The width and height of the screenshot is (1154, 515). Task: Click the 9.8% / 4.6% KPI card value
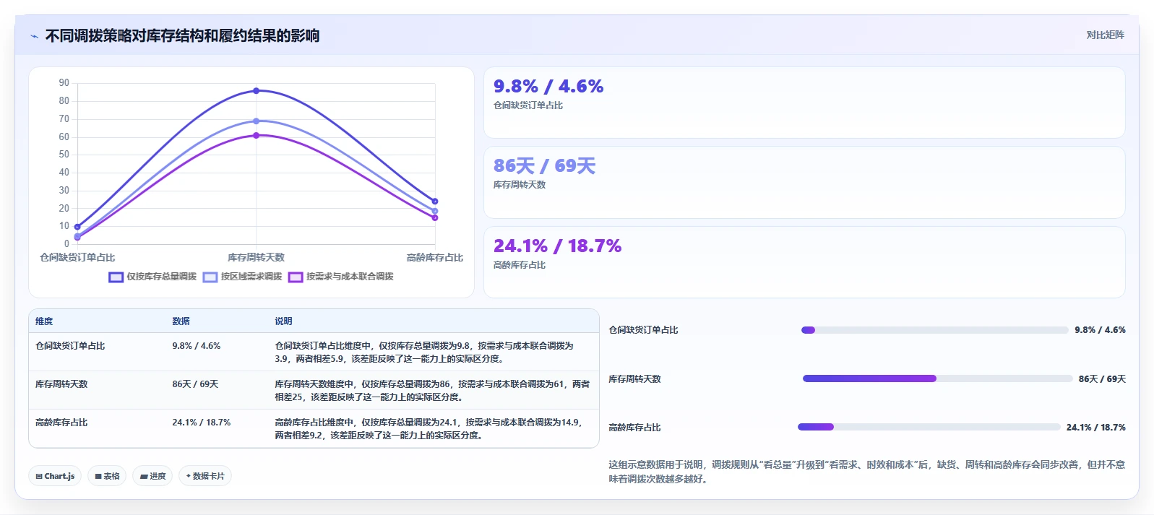[x=548, y=87]
